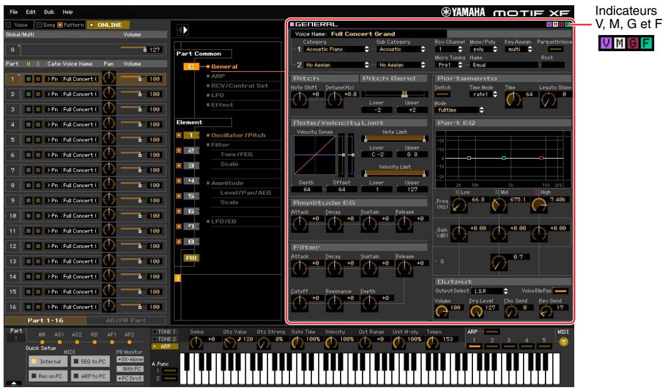Click the Filter Resonance knob
The width and height of the screenshot is (664, 390).
[334, 303]
